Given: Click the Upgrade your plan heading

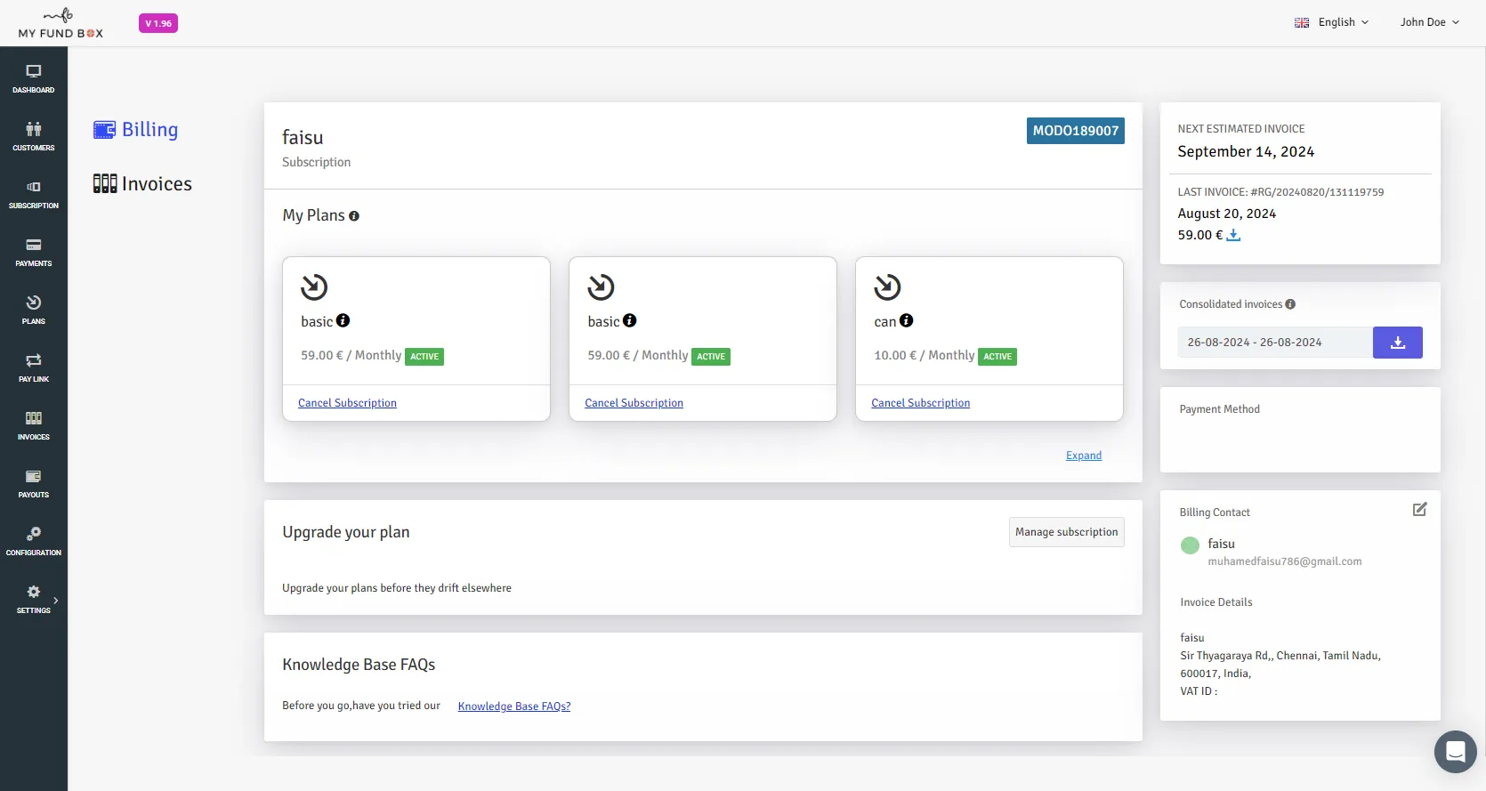Looking at the screenshot, I should coord(346,532).
